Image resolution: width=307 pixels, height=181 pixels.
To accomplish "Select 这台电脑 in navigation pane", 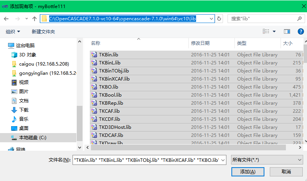I will [21, 46].
